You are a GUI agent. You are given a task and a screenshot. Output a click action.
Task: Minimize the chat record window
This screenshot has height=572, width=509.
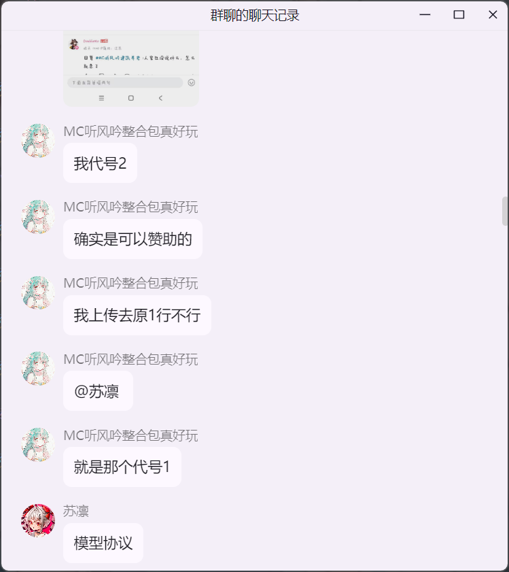[x=425, y=15]
